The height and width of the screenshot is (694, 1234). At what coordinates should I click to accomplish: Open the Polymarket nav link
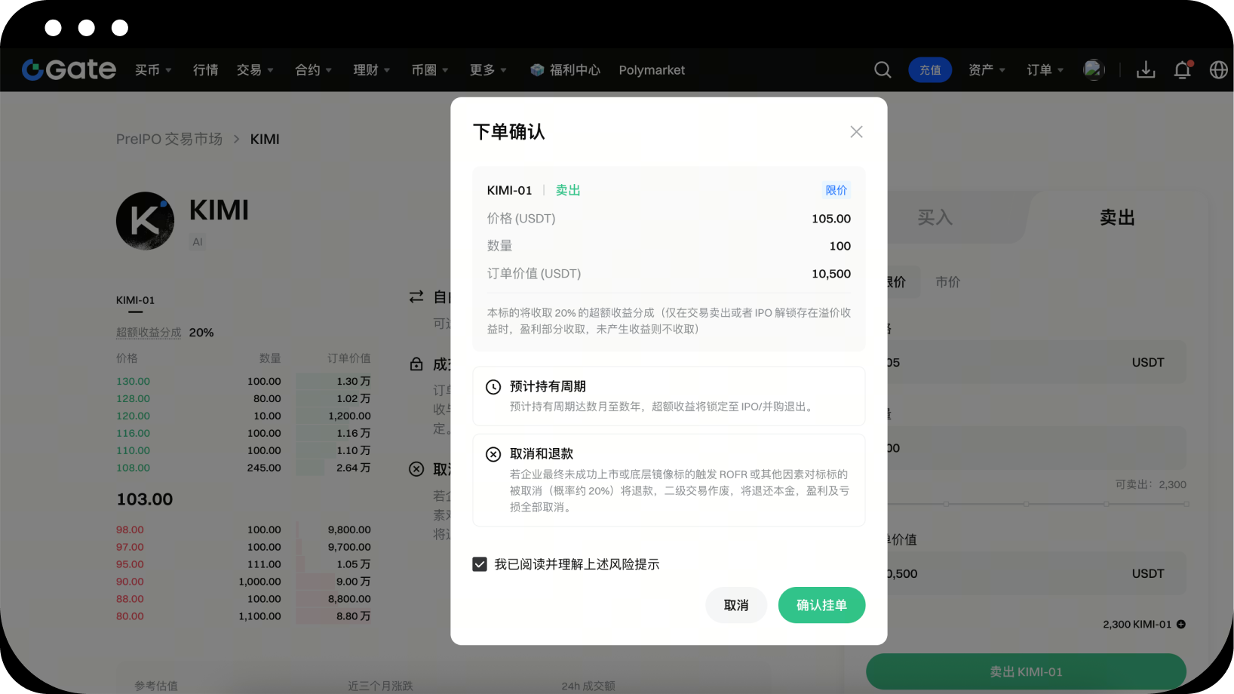[652, 70]
